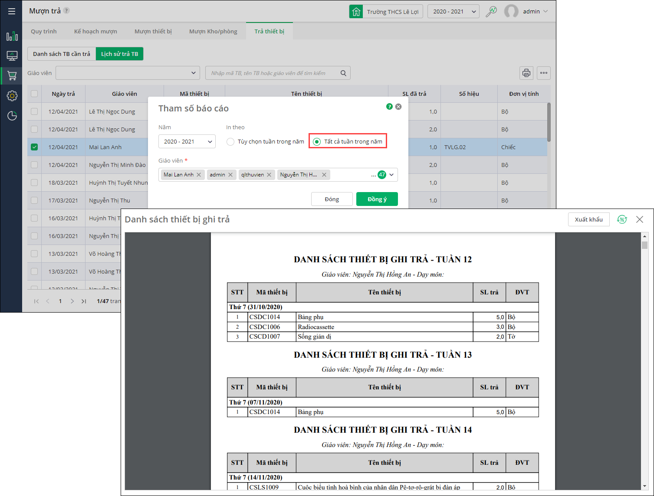Remove the admin teacher tag

point(230,175)
